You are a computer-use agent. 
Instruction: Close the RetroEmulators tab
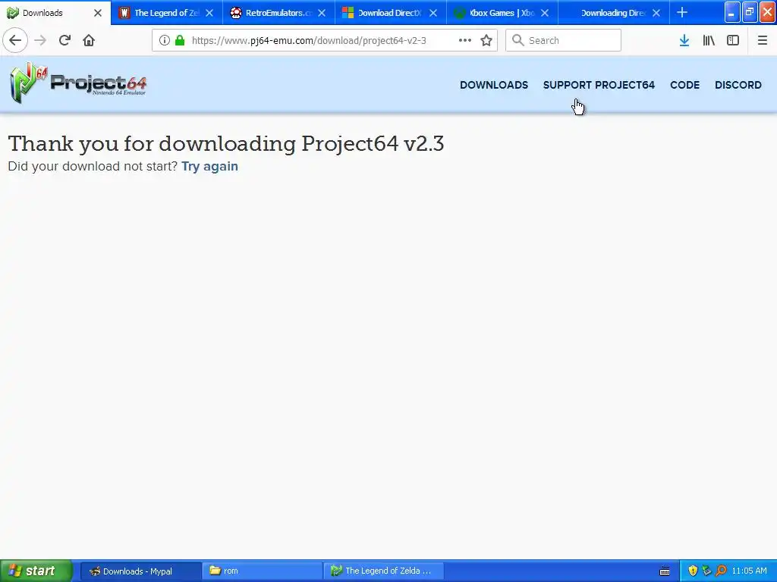tap(322, 13)
